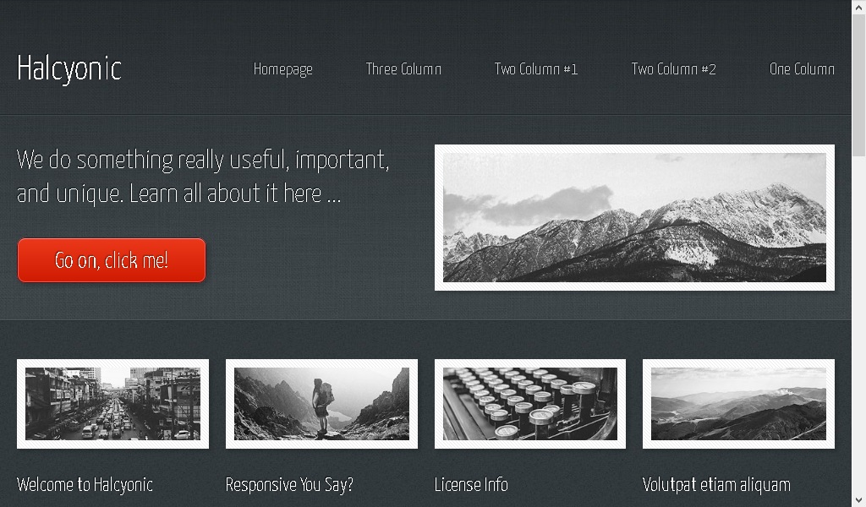This screenshot has height=507, width=866.
Task: Click the red 'Go on, click me!' button
Action: coord(112,260)
